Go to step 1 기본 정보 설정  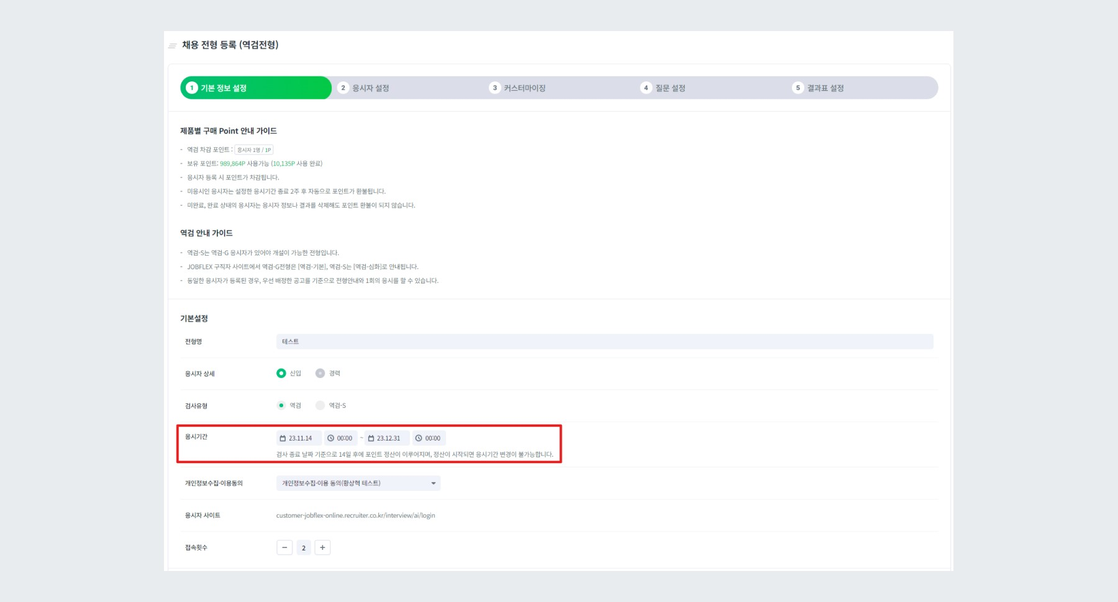pyautogui.click(x=256, y=88)
